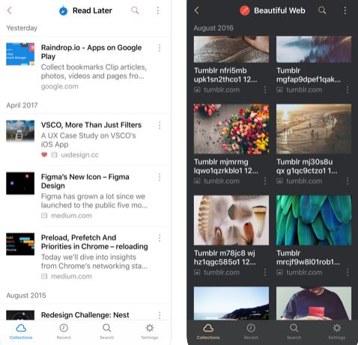Open knitted sweater image for Tumblr nfri5mb

click(x=231, y=49)
